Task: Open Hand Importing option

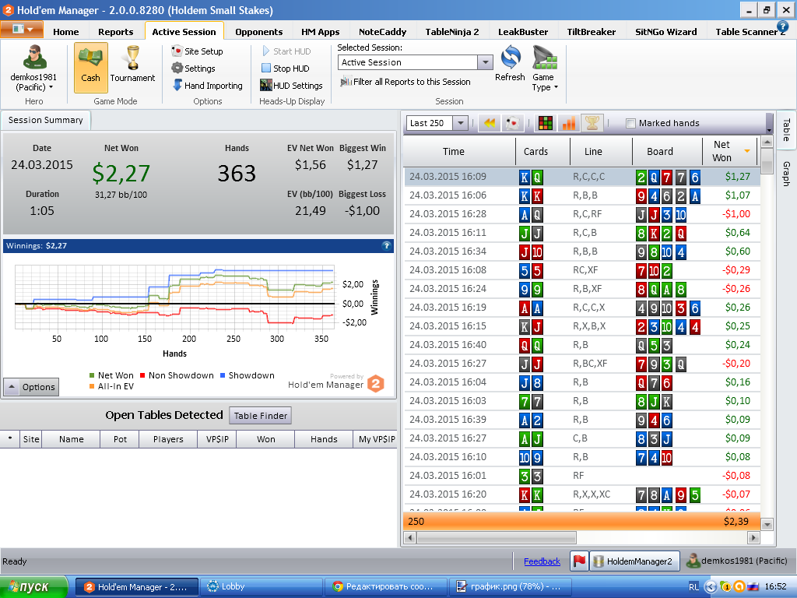Action: coord(207,86)
